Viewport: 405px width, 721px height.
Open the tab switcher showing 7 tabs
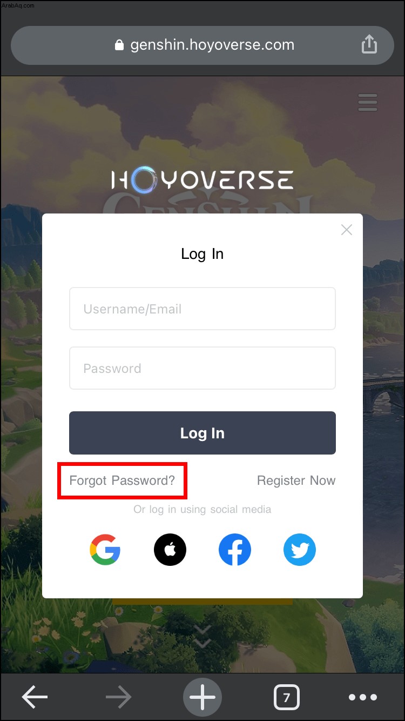pyautogui.click(x=287, y=698)
